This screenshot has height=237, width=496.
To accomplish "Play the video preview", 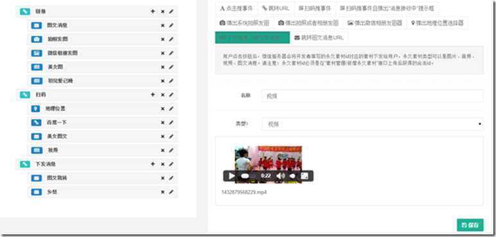I will (x=231, y=176).
